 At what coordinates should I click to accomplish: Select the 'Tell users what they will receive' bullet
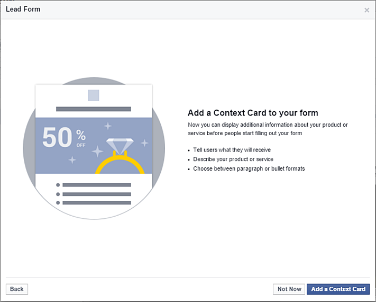pyautogui.click(x=232, y=150)
